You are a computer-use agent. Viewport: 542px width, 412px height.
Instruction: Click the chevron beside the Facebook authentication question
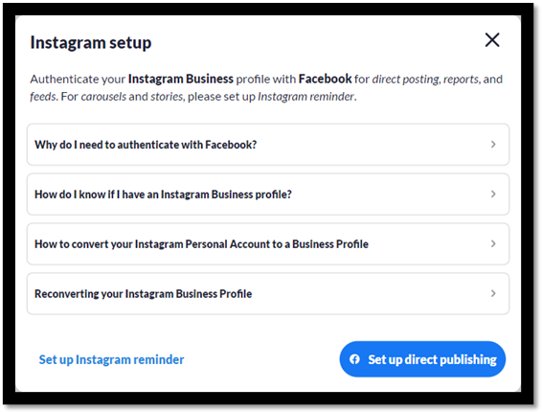[x=493, y=145]
